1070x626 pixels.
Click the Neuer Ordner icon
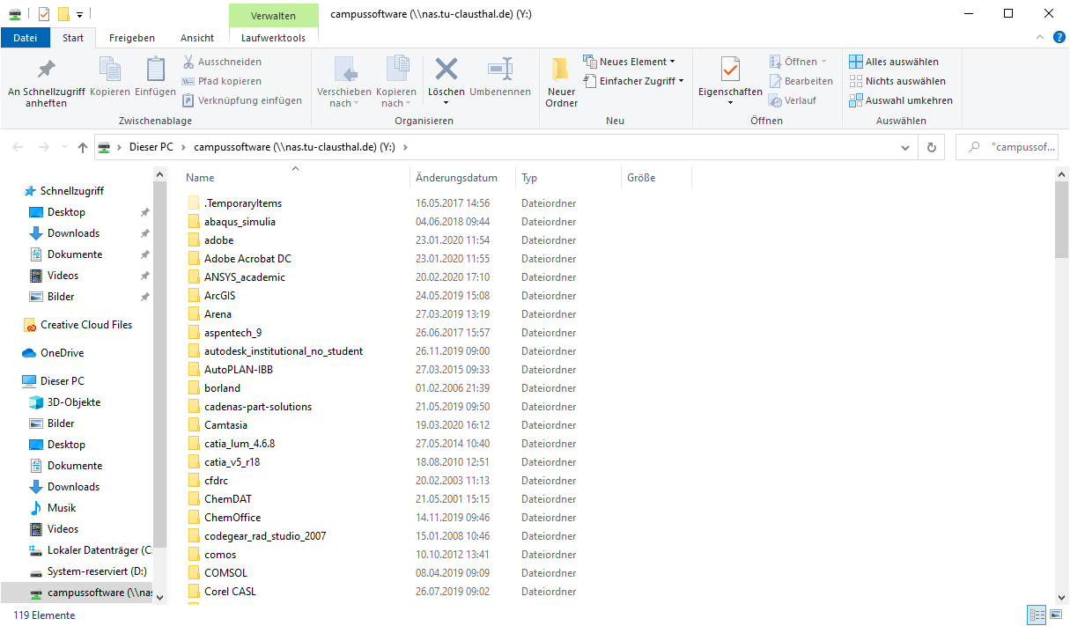point(561,70)
